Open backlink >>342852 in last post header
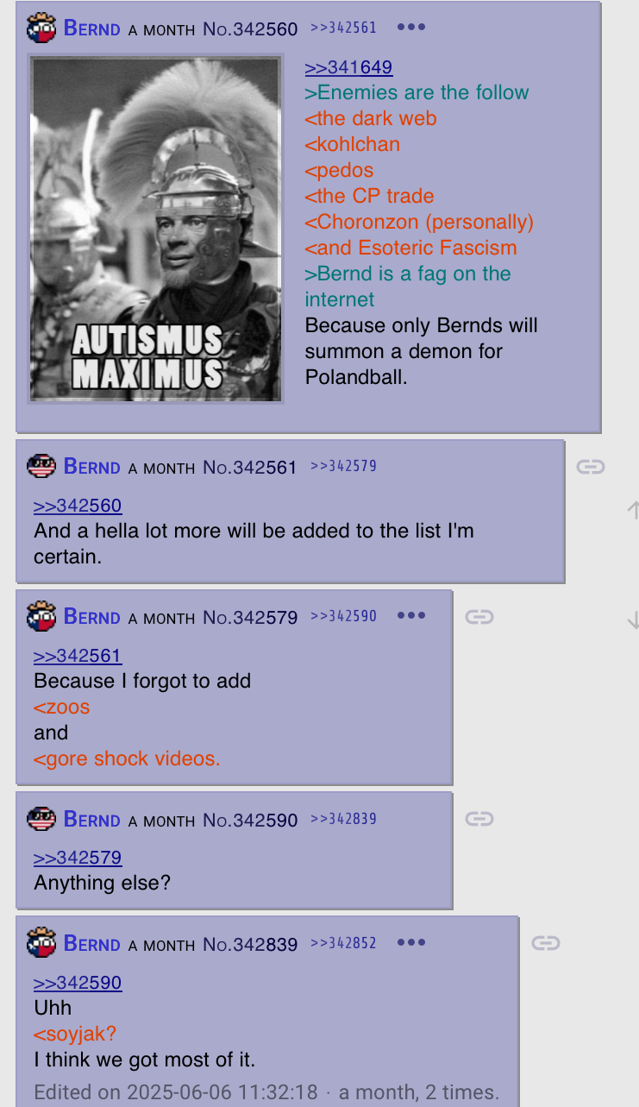The width and height of the screenshot is (639, 1107). (x=343, y=943)
